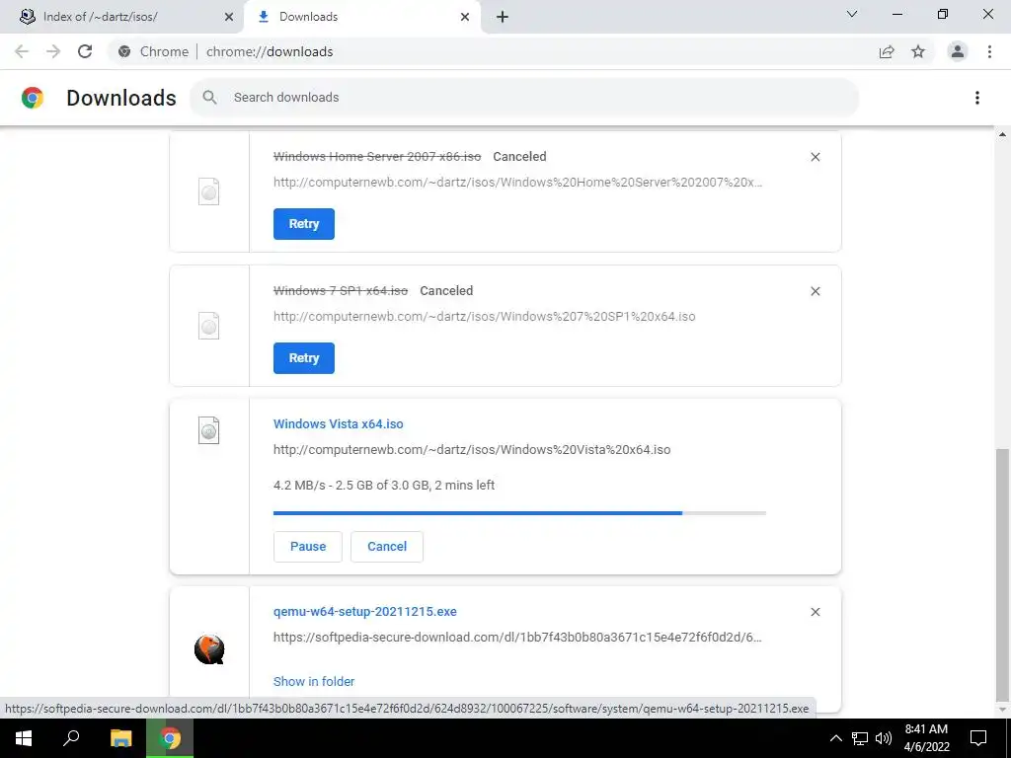The height and width of the screenshot is (758, 1011).
Task: Open taskbar search magnifier
Action: (71, 738)
